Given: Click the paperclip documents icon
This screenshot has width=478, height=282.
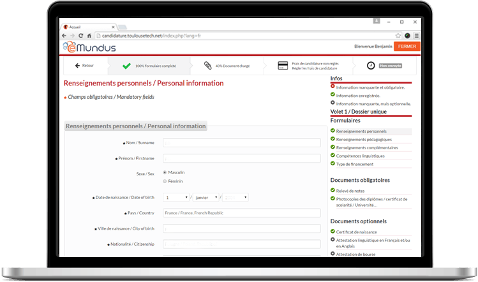Looking at the screenshot, I should point(207,66).
